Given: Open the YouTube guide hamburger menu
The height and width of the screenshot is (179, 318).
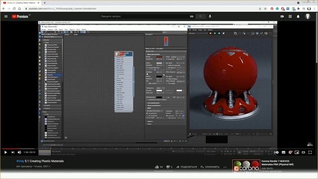Looking at the screenshot, I should pos(6,16).
